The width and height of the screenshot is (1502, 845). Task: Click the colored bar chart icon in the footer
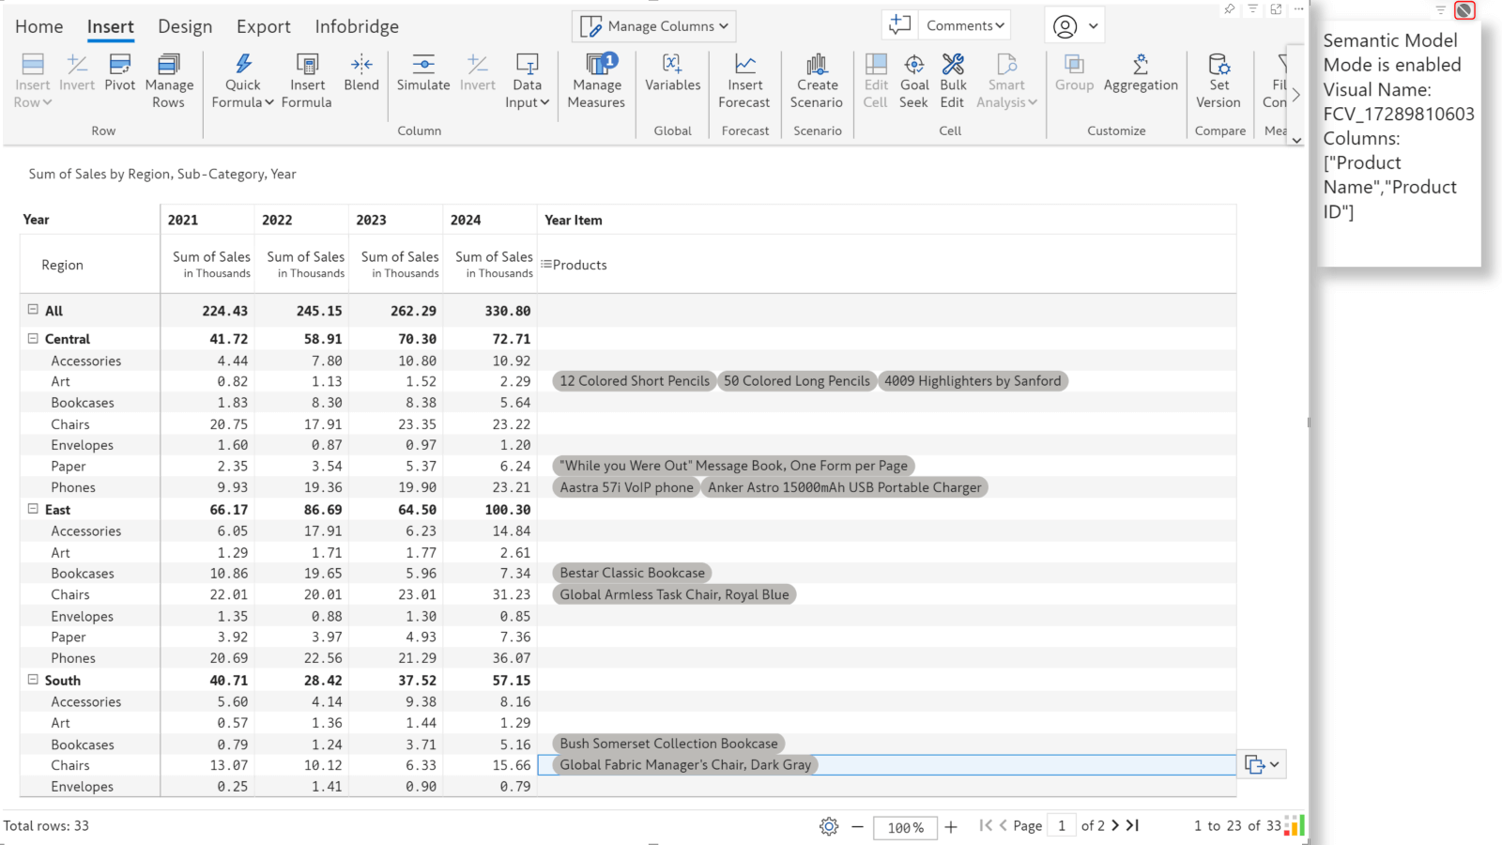(x=1295, y=825)
